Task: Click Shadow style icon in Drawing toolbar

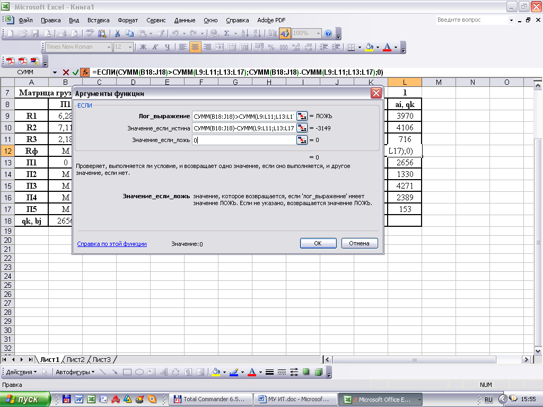Action: point(306,372)
